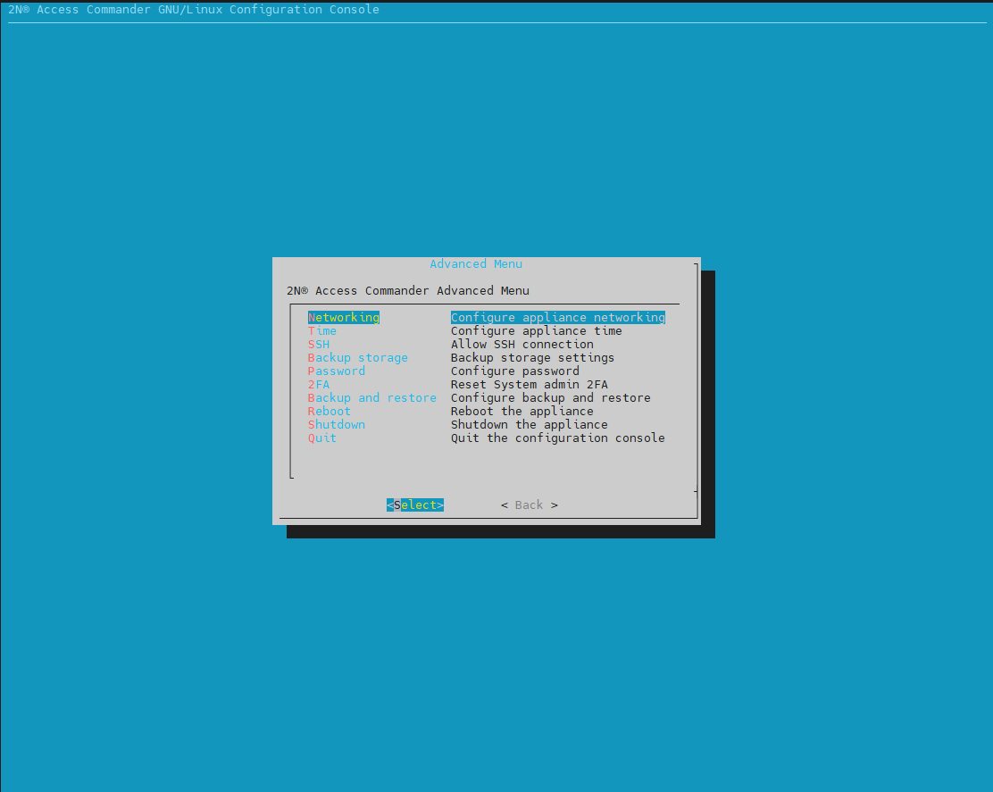Click 'Configure backup and restore' description
The height and width of the screenshot is (792, 993).
point(550,397)
